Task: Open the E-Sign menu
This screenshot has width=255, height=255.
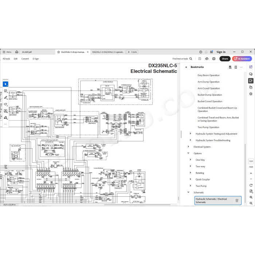Action: [36, 59]
